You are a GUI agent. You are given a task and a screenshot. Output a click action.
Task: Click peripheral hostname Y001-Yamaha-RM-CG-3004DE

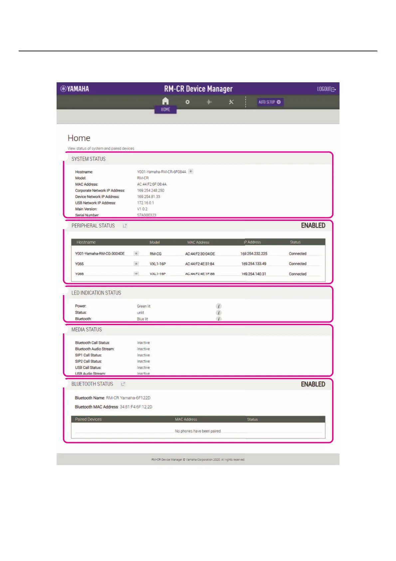pos(100,254)
